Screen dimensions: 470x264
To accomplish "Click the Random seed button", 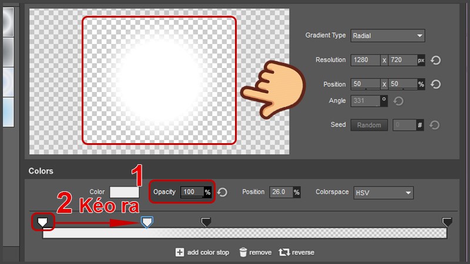I will 369,125.
